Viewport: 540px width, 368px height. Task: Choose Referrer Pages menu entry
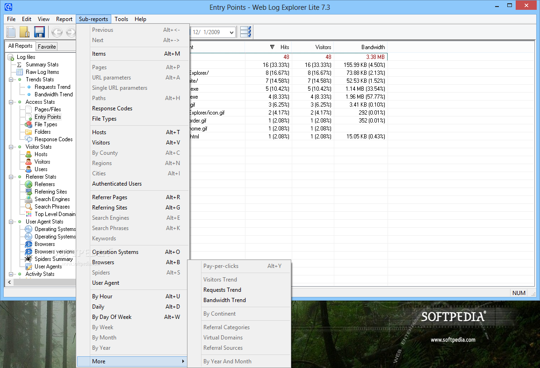click(133, 197)
